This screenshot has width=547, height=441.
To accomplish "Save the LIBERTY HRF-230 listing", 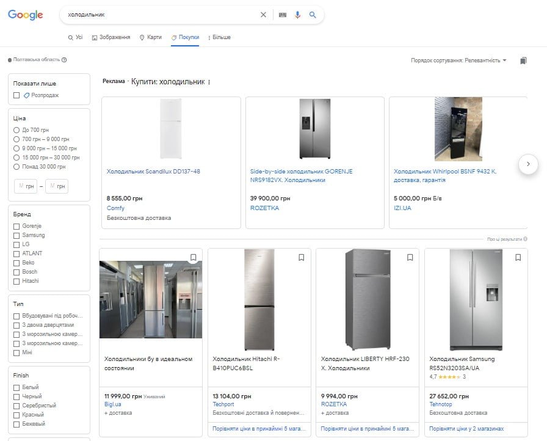I will coord(410,258).
